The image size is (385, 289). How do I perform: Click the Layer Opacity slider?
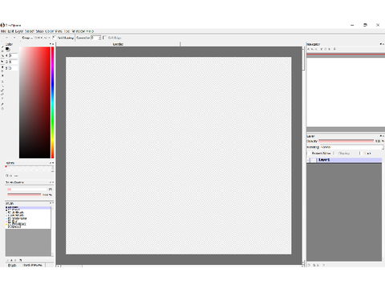pyautogui.click(x=346, y=140)
